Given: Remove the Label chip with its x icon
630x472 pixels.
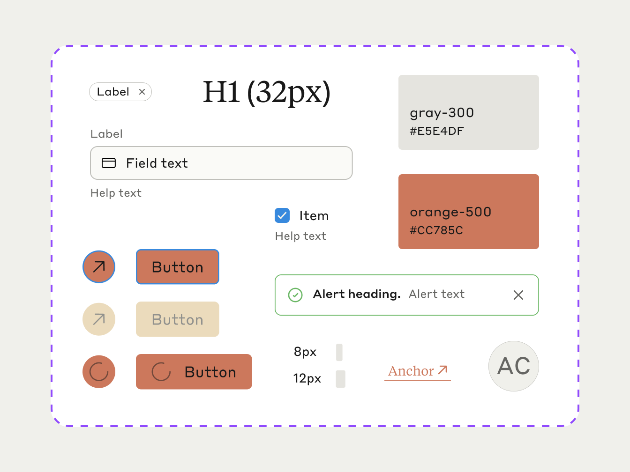Looking at the screenshot, I should [142, 92].
